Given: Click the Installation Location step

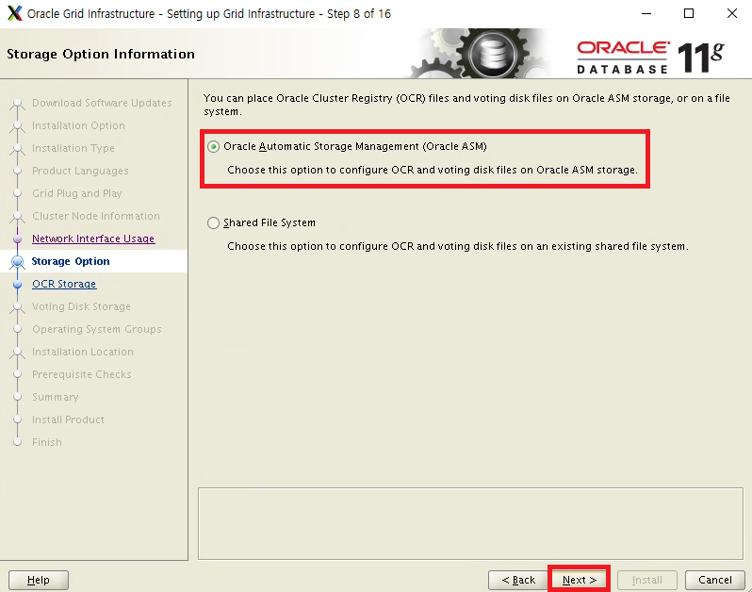Looking at the screenshot, I should [83, 352].
